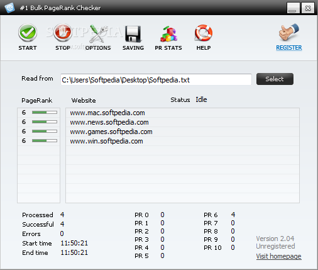Click the PR 6 count label

click(x=211, y=215)
